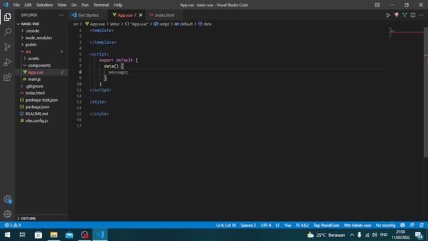Open the Explorer view in activity bar

(7, 17)
